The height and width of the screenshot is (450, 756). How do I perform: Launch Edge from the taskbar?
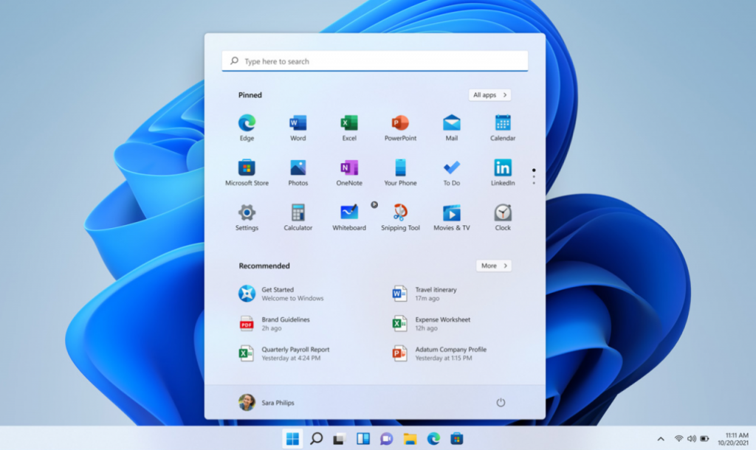(433, 438)
